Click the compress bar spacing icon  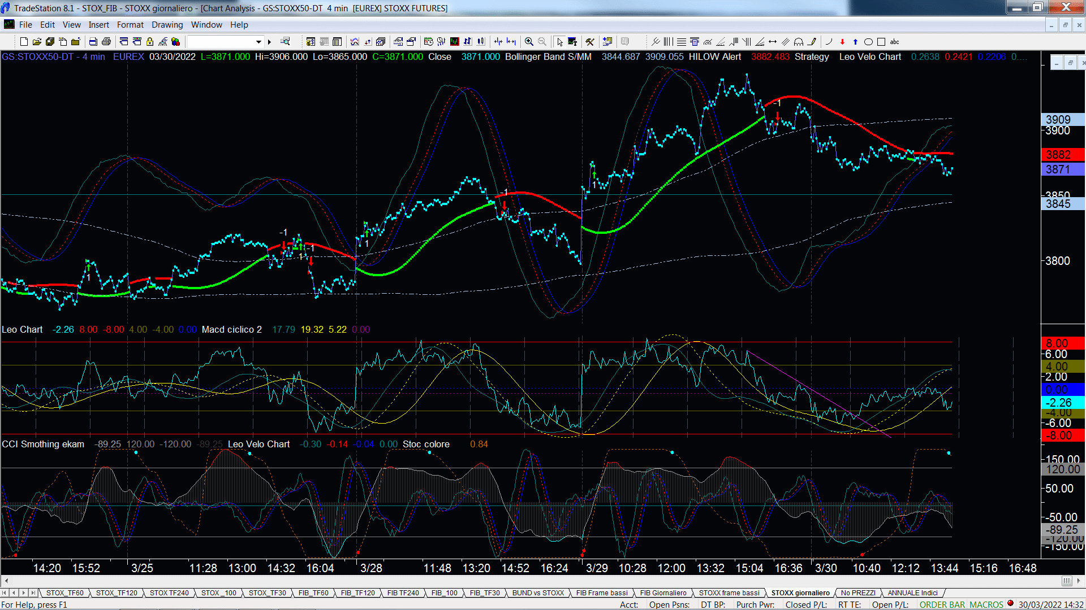(x=498, y=42)
